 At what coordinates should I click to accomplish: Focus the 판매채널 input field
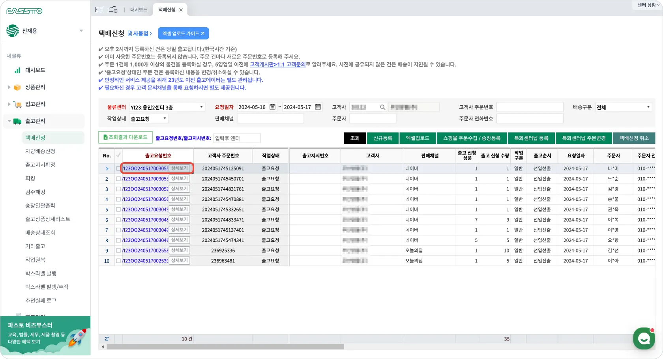coord(270,118)
